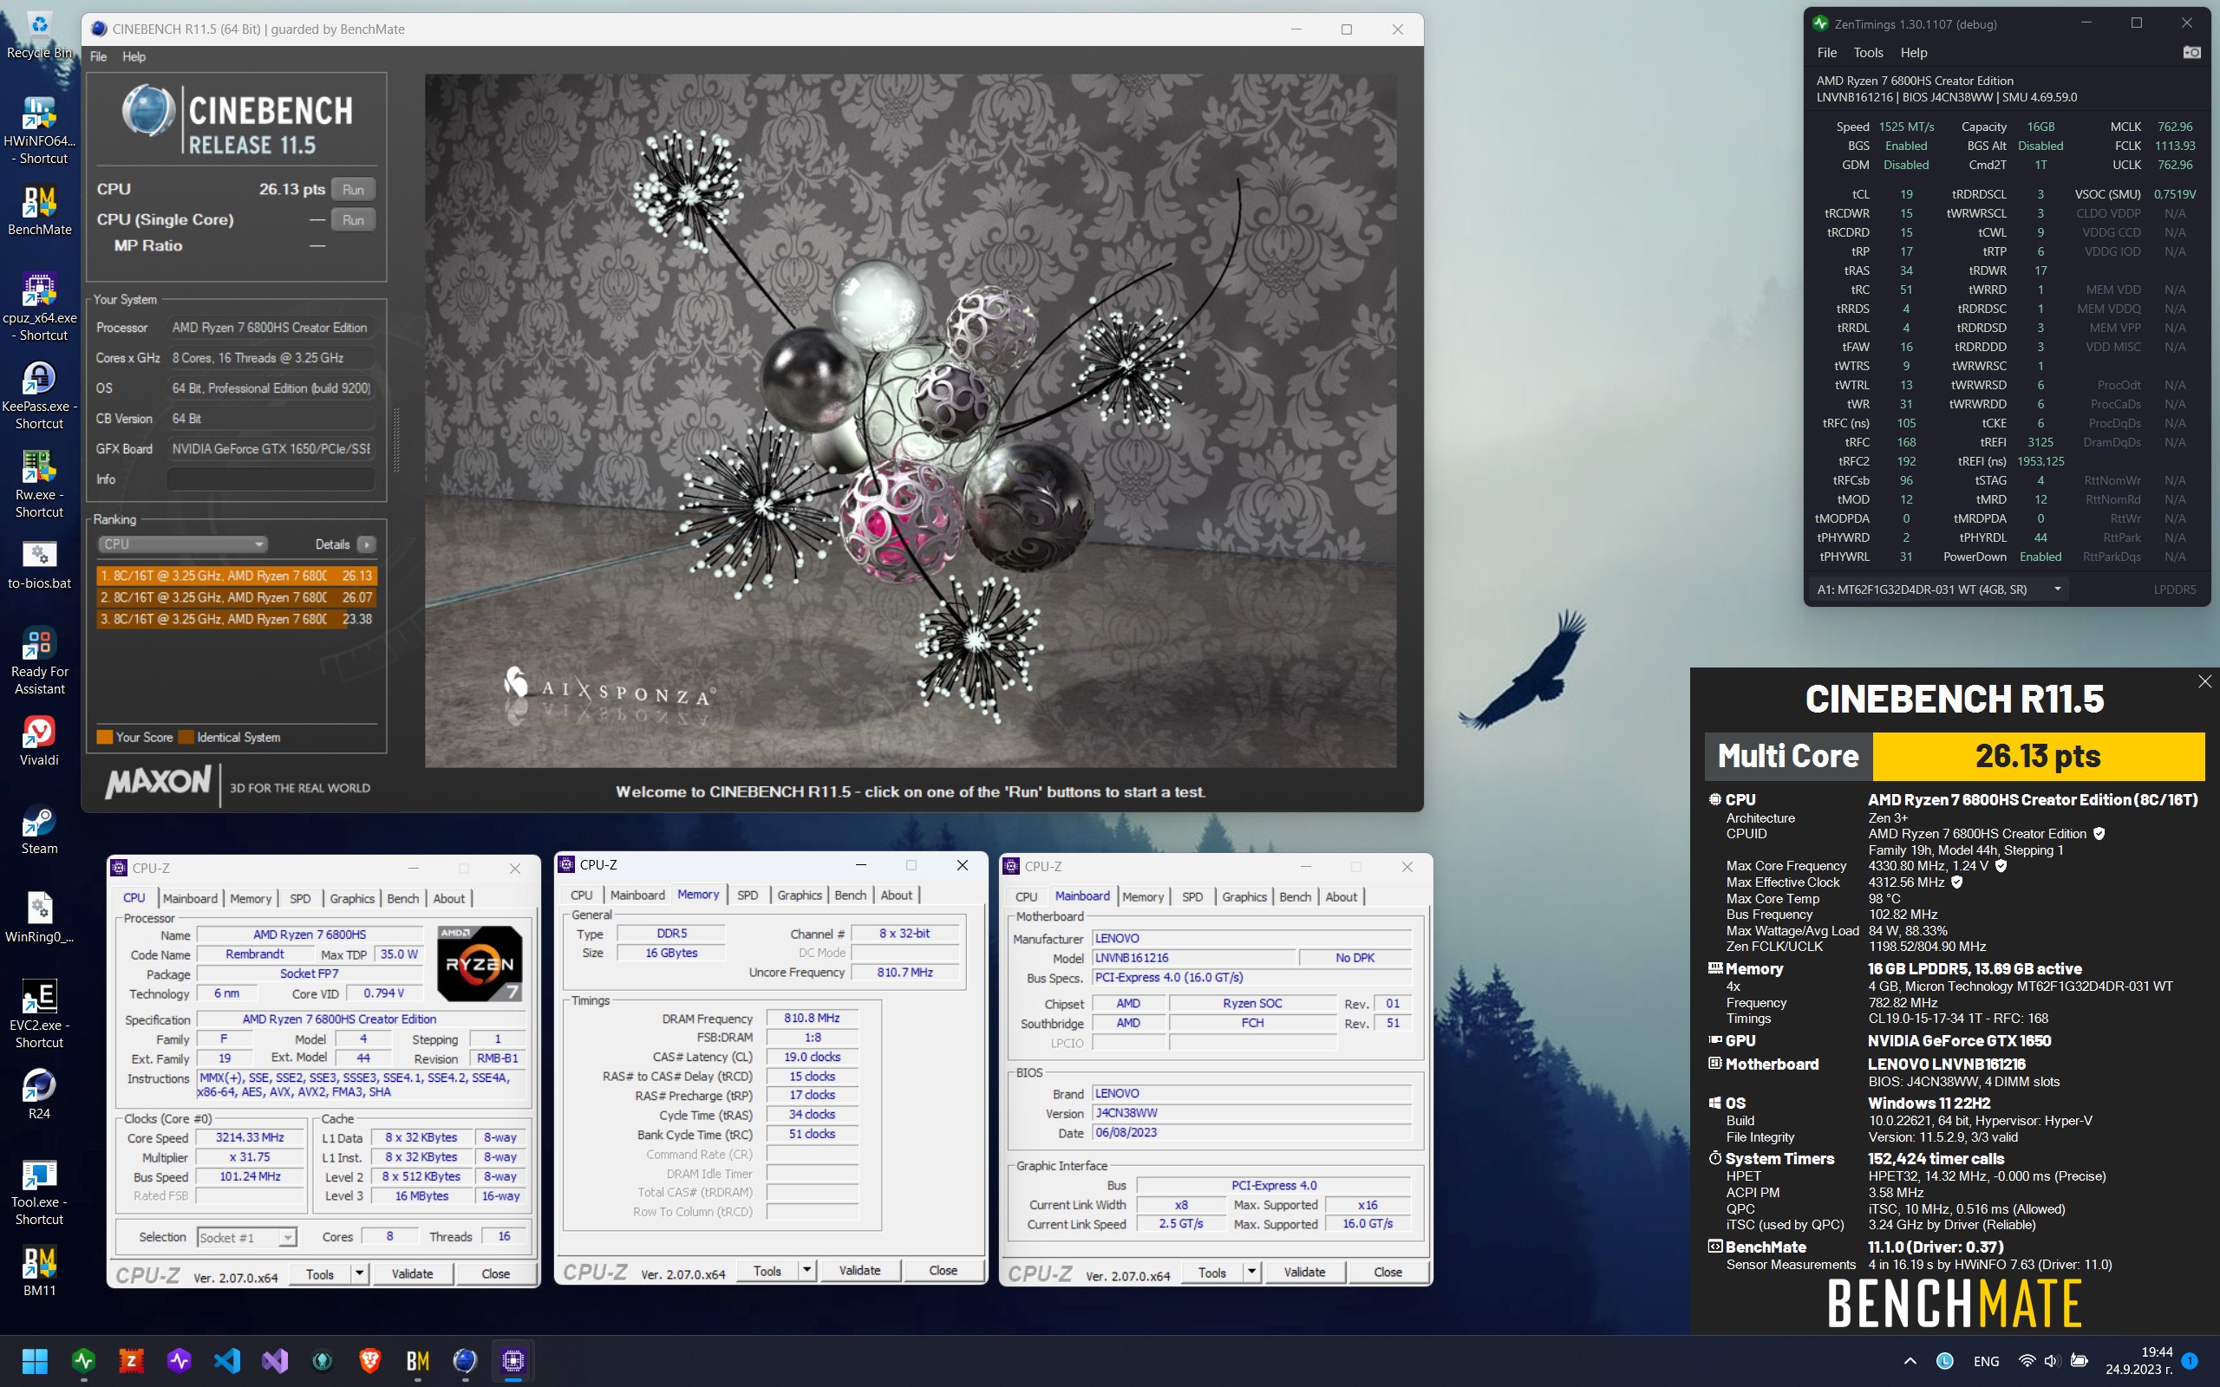
Task: Open Visual Studio Code from the taskbar
Action: click(226, 1360)
